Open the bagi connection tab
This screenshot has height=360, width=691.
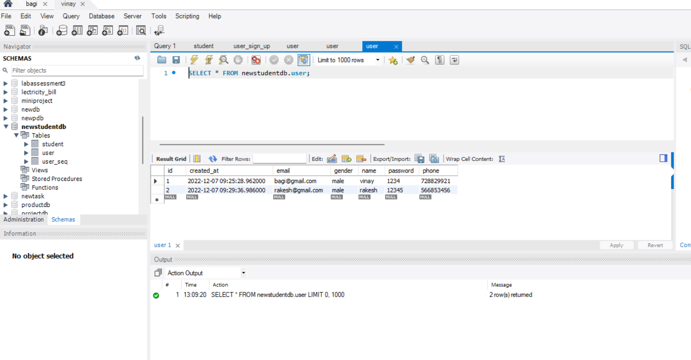(31, 4)
